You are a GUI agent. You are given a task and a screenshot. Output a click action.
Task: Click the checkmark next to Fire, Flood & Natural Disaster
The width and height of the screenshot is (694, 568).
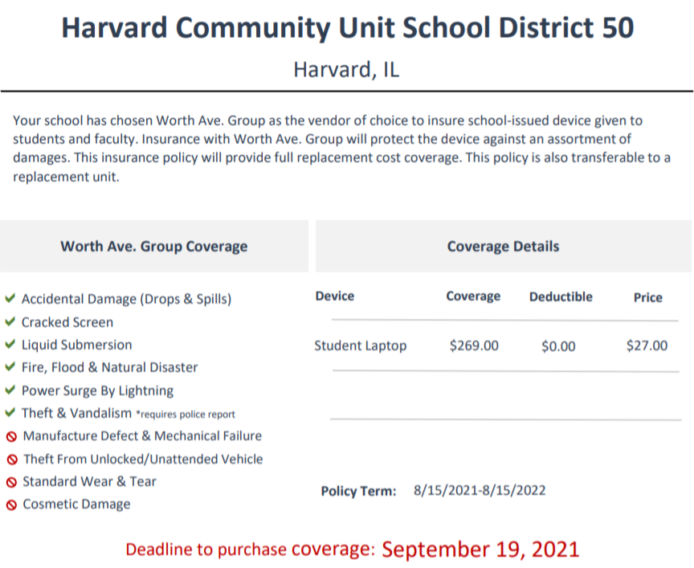pyautogui.click(x=10, y=366)
